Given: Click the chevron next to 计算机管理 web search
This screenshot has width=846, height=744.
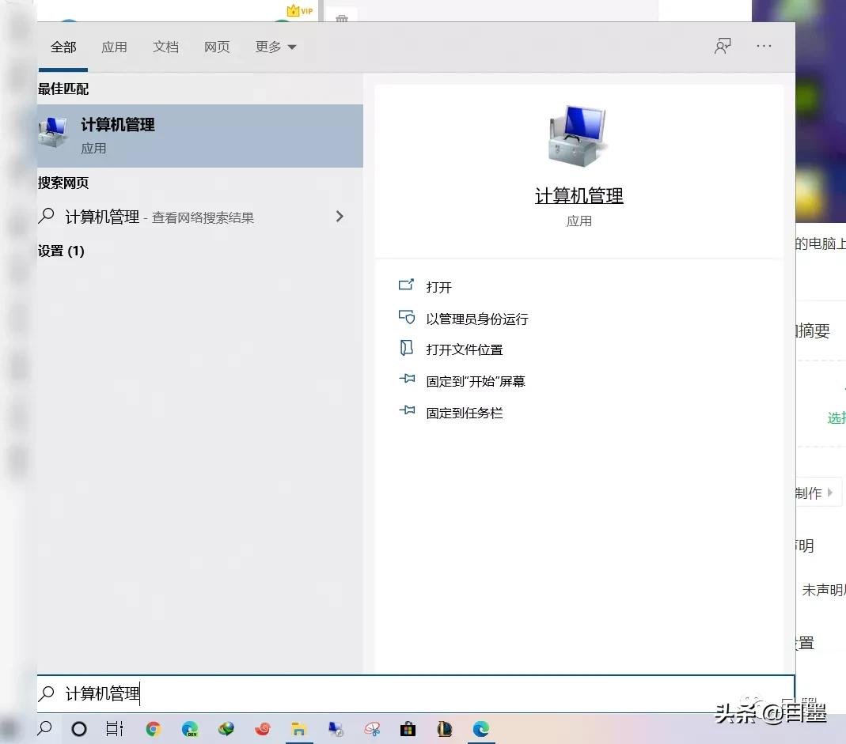Looking at the screenshot, I should pyautogui.click(x=340, y=216).
